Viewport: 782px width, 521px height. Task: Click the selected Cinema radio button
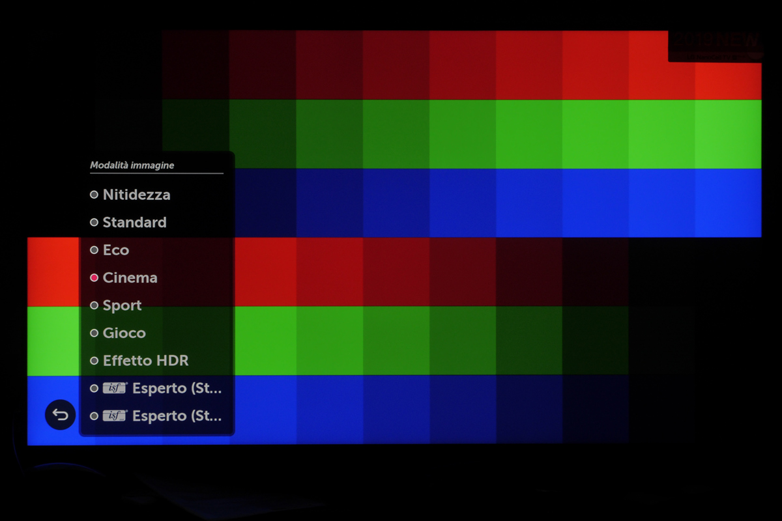(94, 278)
